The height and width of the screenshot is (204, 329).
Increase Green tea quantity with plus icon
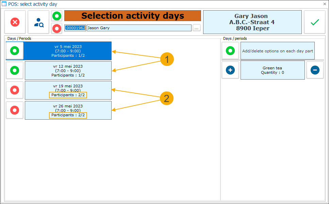click(x=230, y=70)
